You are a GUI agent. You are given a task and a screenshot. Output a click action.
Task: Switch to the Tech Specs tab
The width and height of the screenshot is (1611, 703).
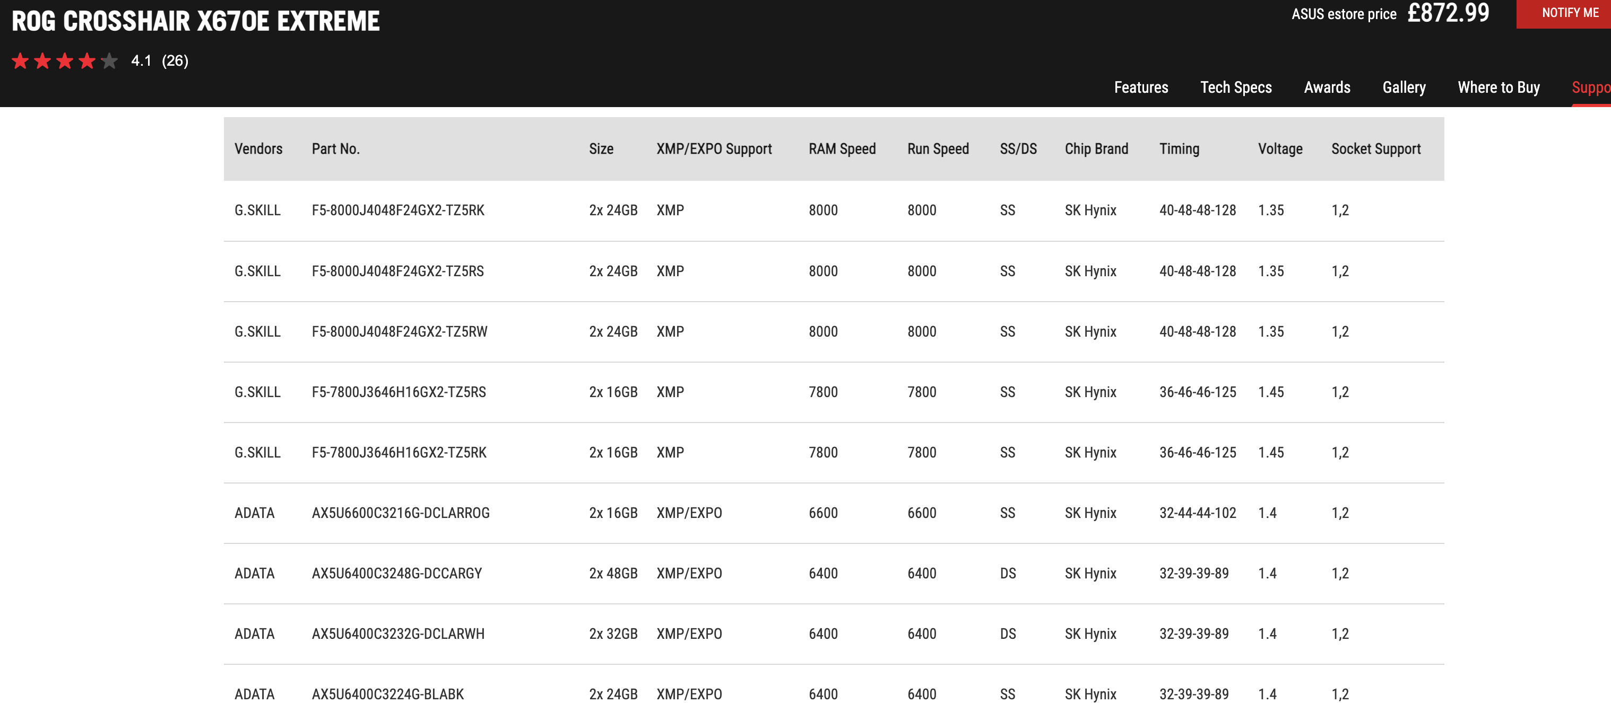click(x=1236, y=87)
